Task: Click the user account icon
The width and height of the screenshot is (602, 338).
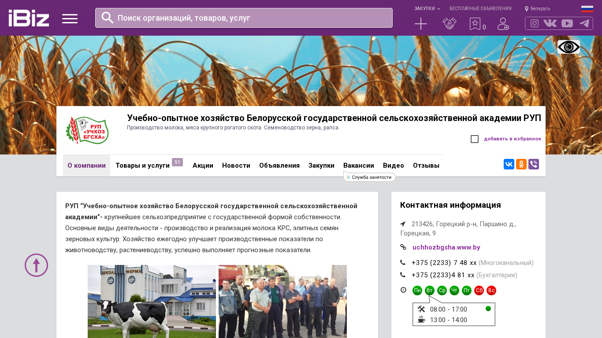Action: [x=503, y=24]
